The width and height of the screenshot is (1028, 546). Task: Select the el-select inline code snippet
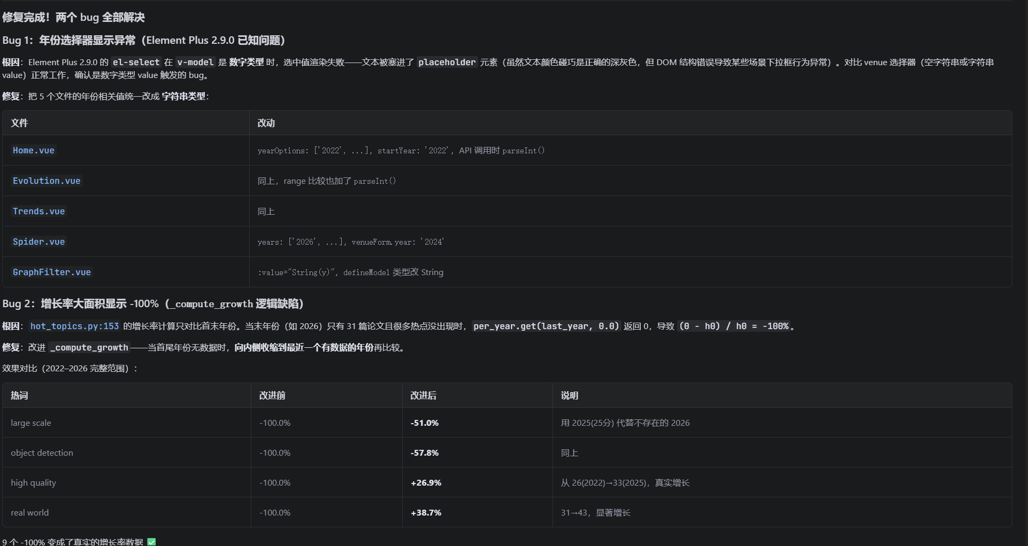tap(136, 63)
